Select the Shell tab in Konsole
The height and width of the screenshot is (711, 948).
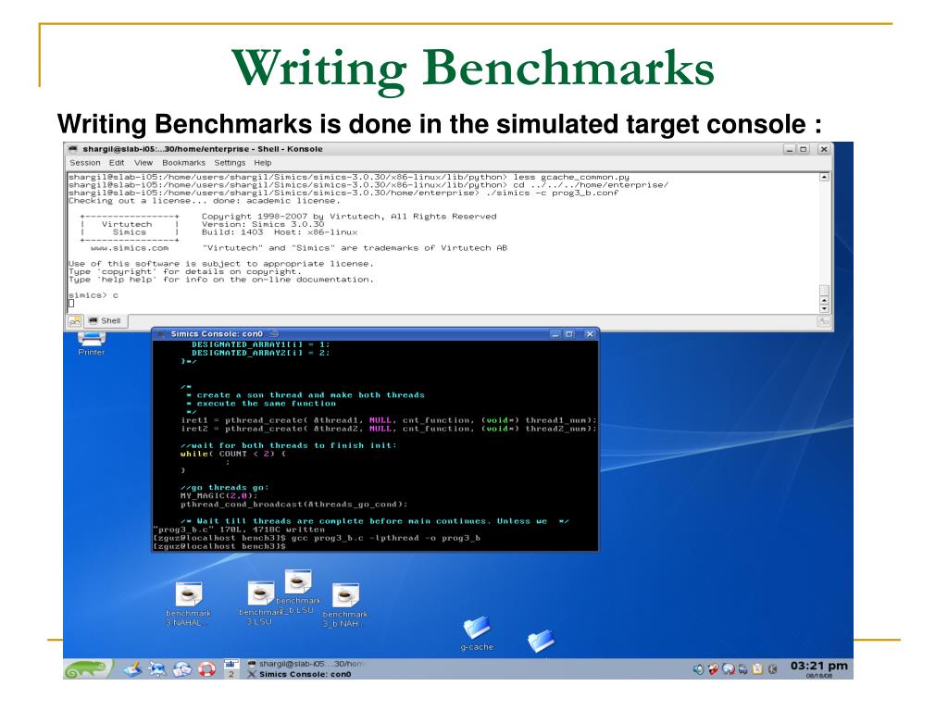pyautogui.click(x=106, y=321)
